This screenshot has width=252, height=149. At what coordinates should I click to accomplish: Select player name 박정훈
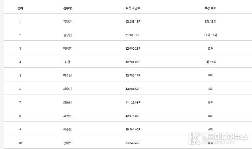click(x=67, y=49)
